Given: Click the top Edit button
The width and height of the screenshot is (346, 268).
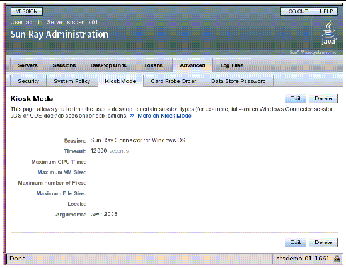Looking at the screenshot, I should pyautogui.click(x=296, y=98).
